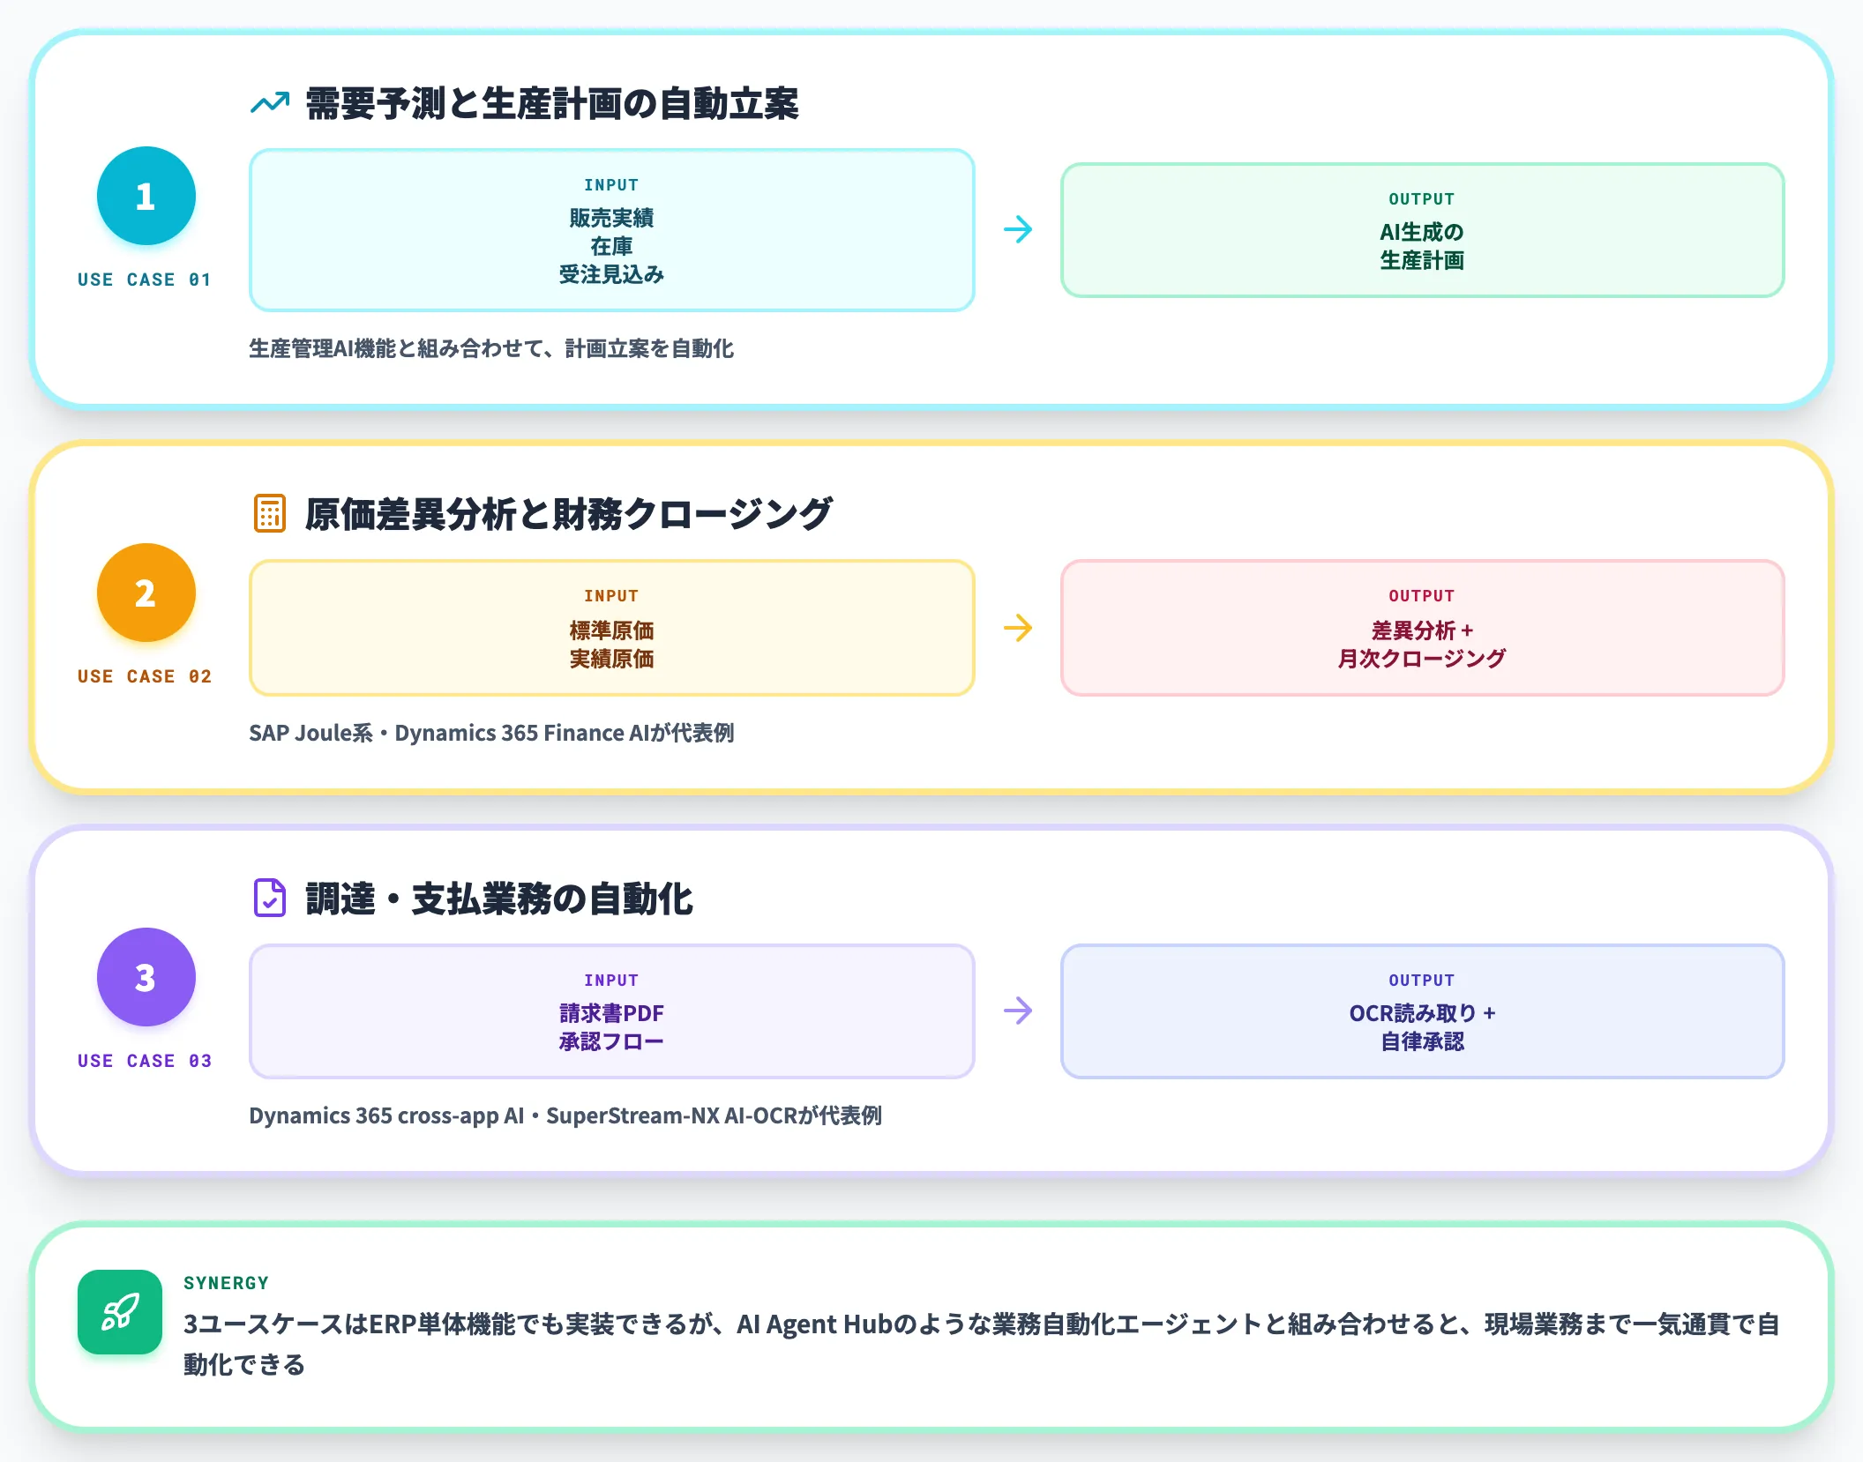
Task: Click the purple arrow between use case 03 boxes
Action: pos(1018,1011)
